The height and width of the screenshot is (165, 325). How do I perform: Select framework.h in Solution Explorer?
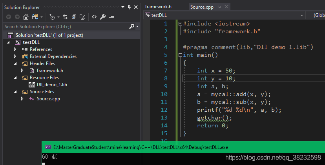(x=50, y=71)
